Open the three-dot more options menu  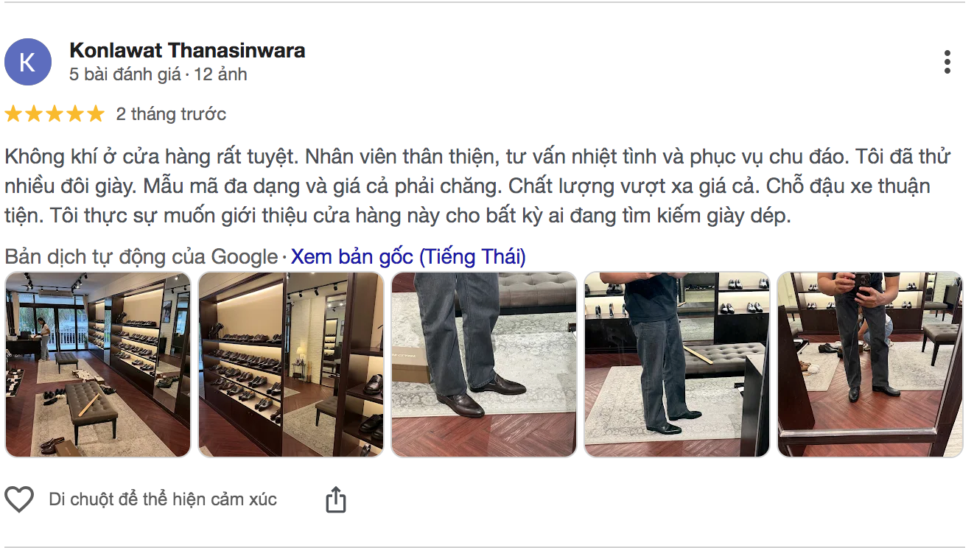click(947, 62)
